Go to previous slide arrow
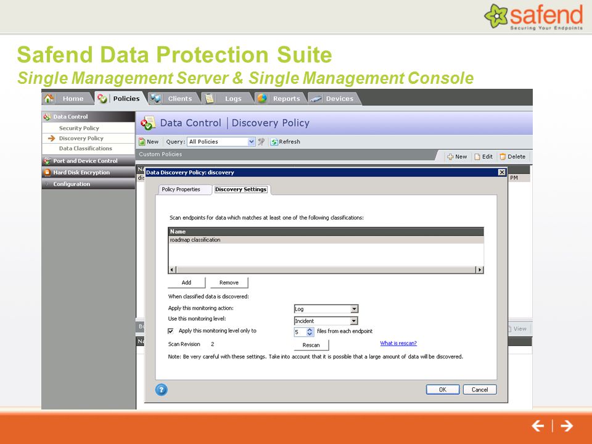Viewport: 592px width, 444px height. pyautogui.click(x=538, y=426)
